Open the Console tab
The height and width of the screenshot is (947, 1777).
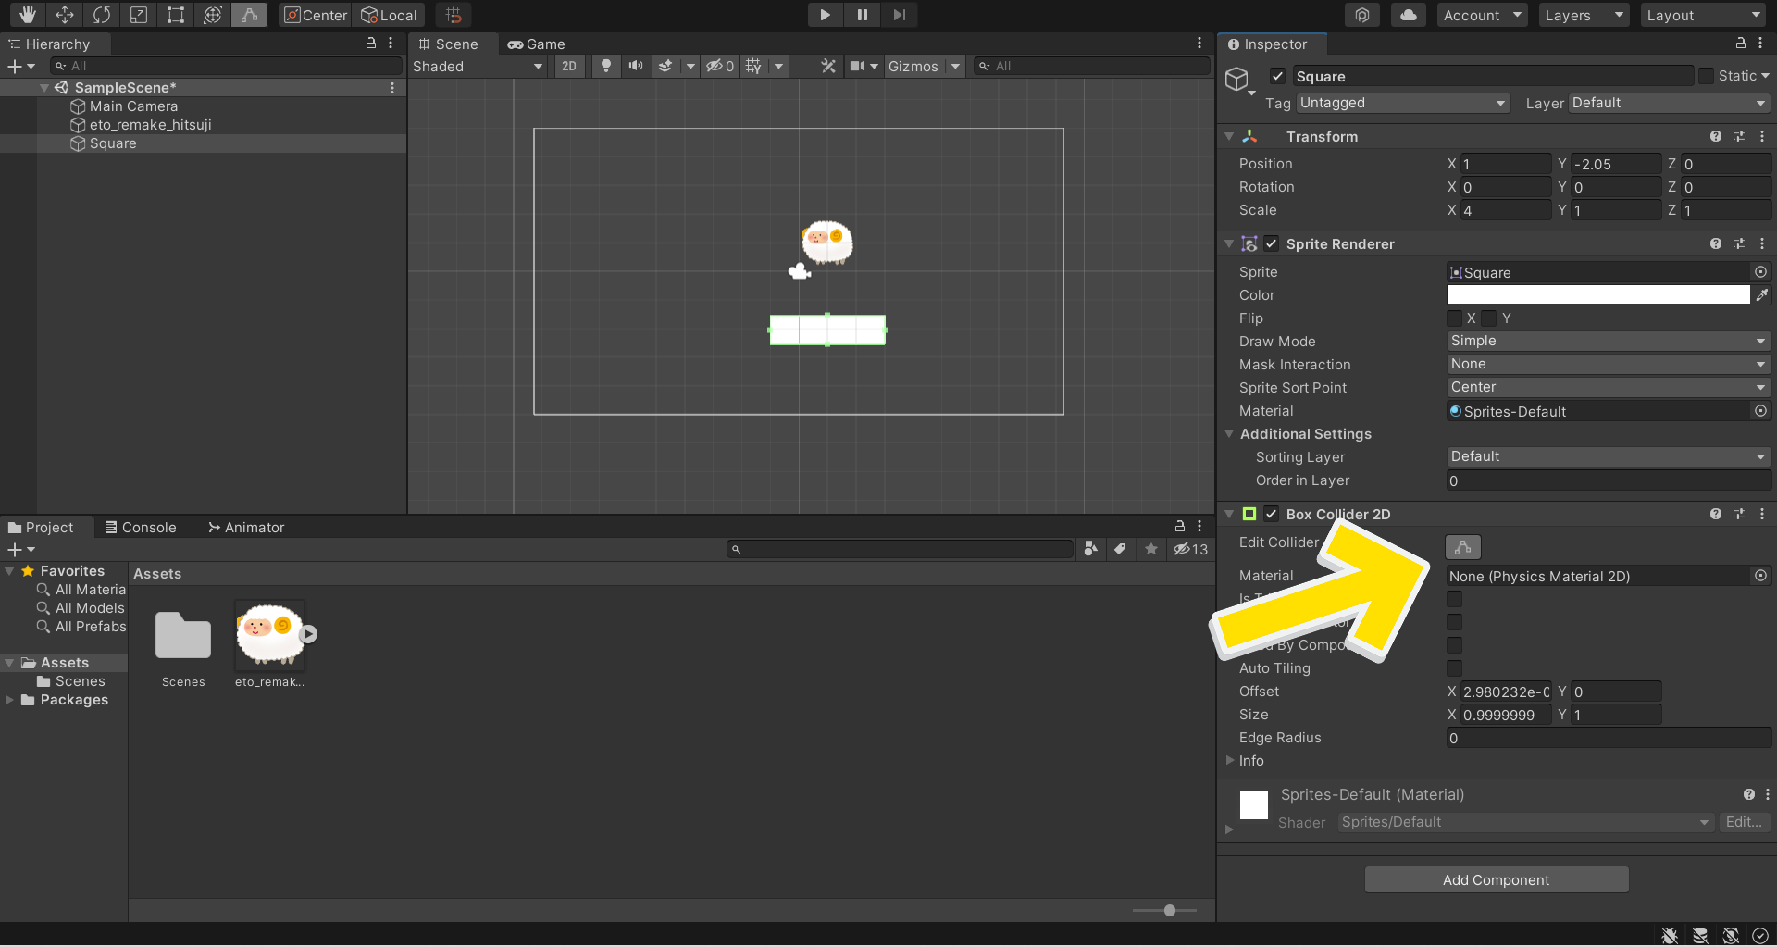[x=141, y=527]
